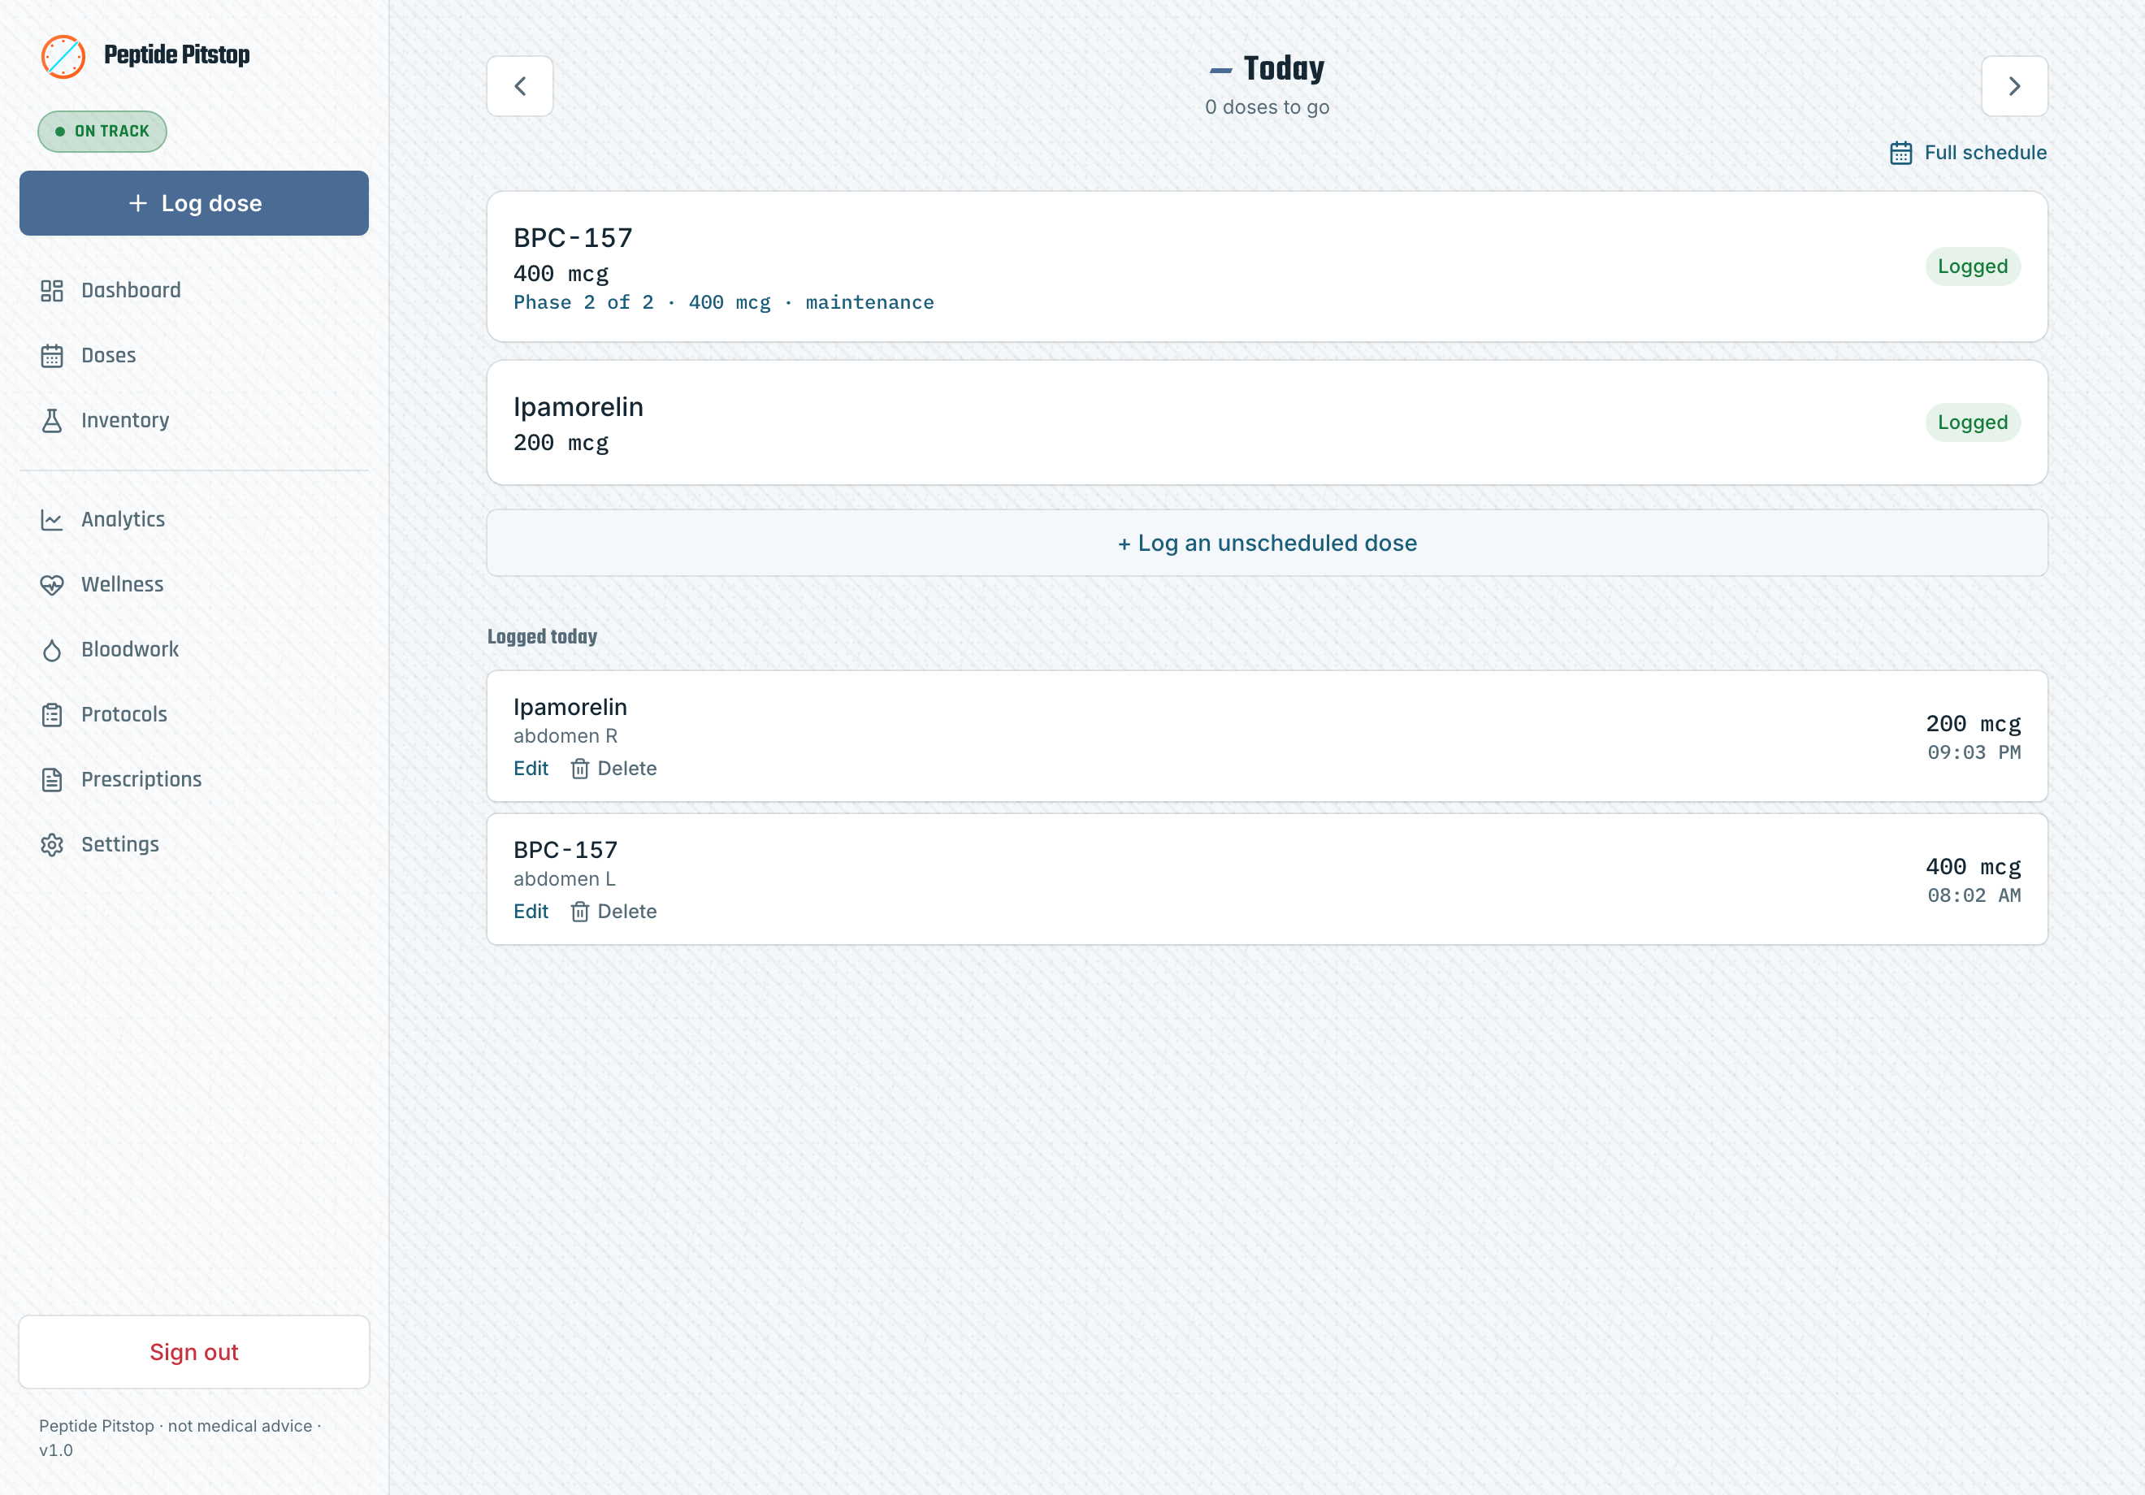This screenshot has height=1495, width=2145.
Task: Click the Bloodwork droplet icon
Action: [51, 649]
